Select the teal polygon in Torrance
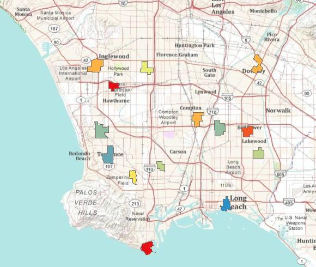Screen dimensions: 316x267 pyautogui.click(x=108, y=155)
